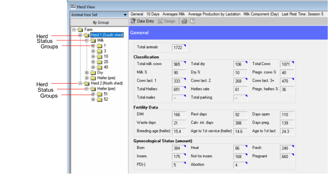Select the Farm root folder icon
Viewport: 328px width, 174px height.
coord(81,30)
